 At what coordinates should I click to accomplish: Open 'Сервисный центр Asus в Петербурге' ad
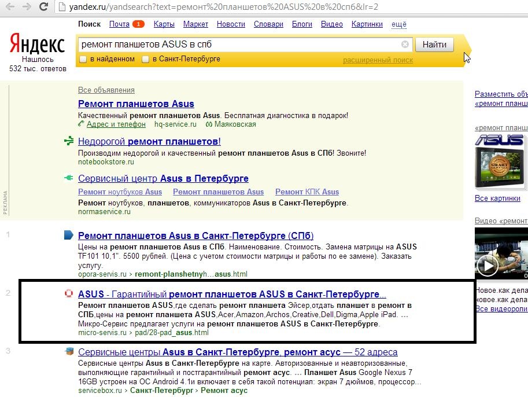tap(163, 178)
